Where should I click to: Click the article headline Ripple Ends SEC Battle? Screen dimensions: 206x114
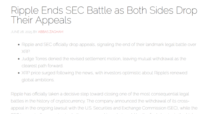[104, 15]
